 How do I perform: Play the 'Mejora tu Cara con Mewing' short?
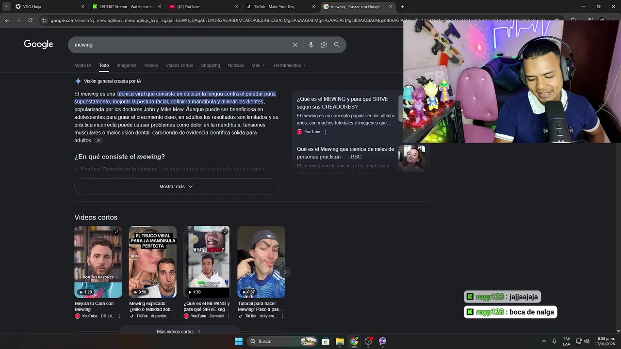(98, 262)
